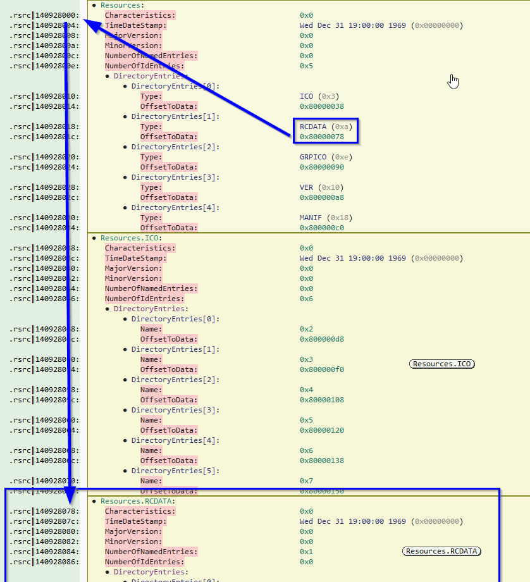Follow offset 0x800000c0 for MANIF entry
This screenshot has width=530, height=582.
pyautogui.click(x=321, y=228)
